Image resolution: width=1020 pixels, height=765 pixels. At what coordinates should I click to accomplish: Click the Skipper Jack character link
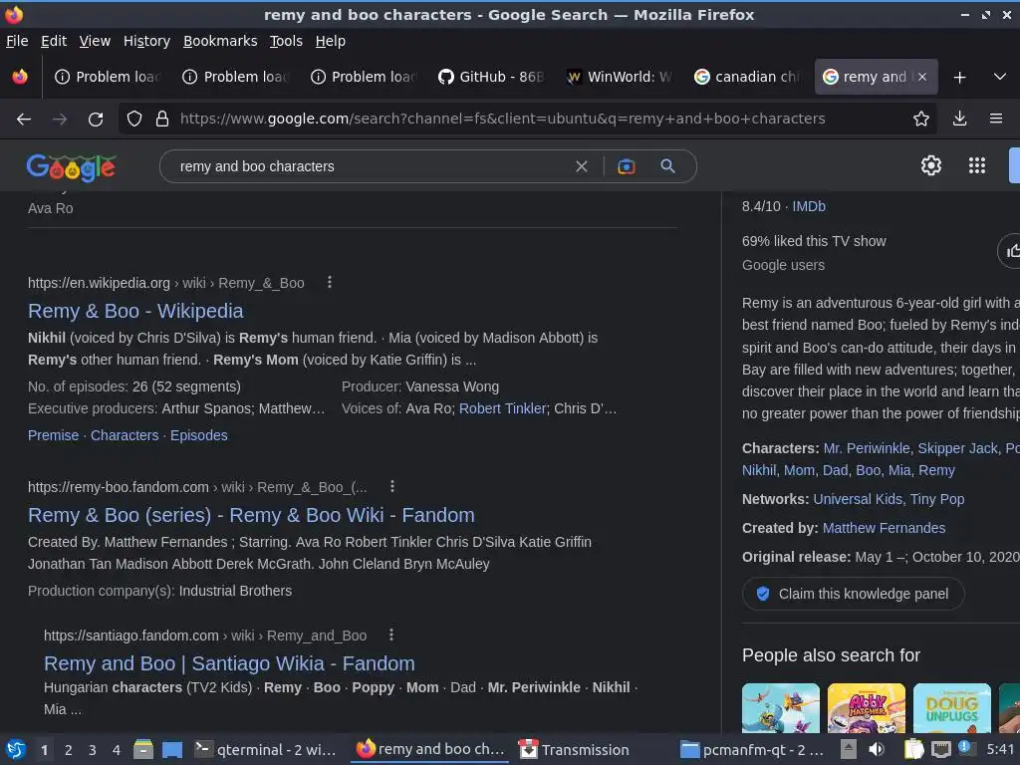coord(957,448)
